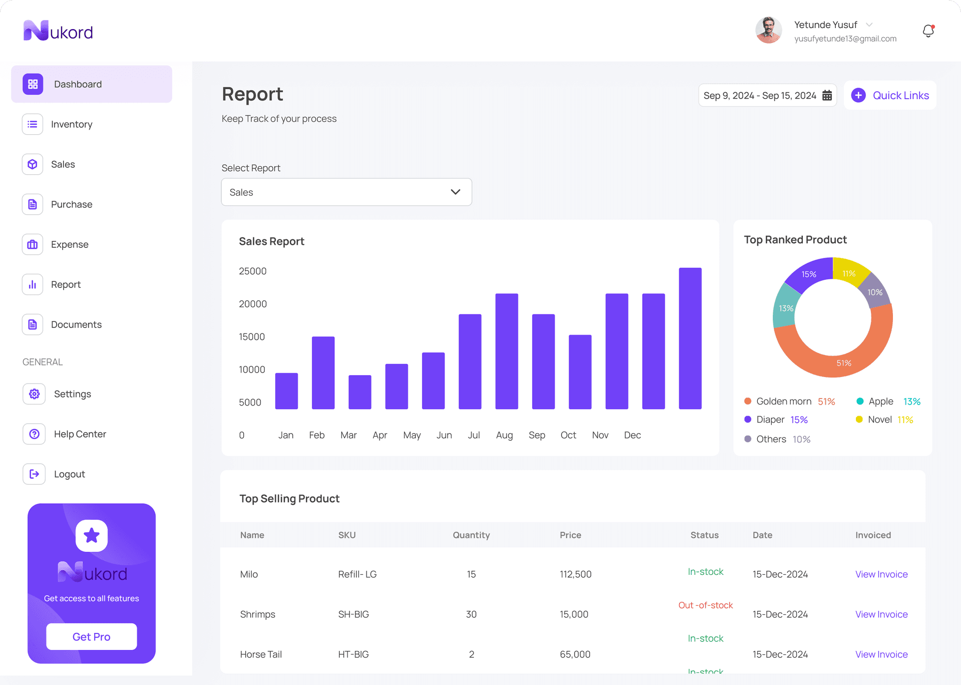This screenshot has width=961, height=685.
Task: View Invoice for the Milo product
Action: [x=881, y=574]
